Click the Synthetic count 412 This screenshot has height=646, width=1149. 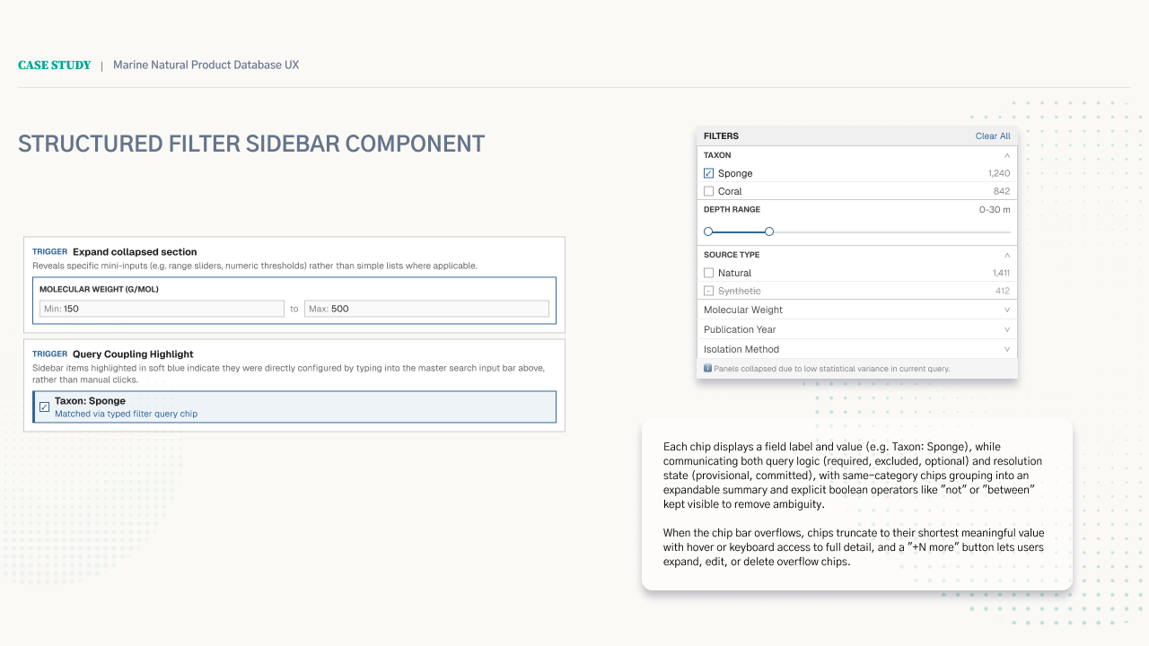pyautogui.click(x=1003, y=291)
